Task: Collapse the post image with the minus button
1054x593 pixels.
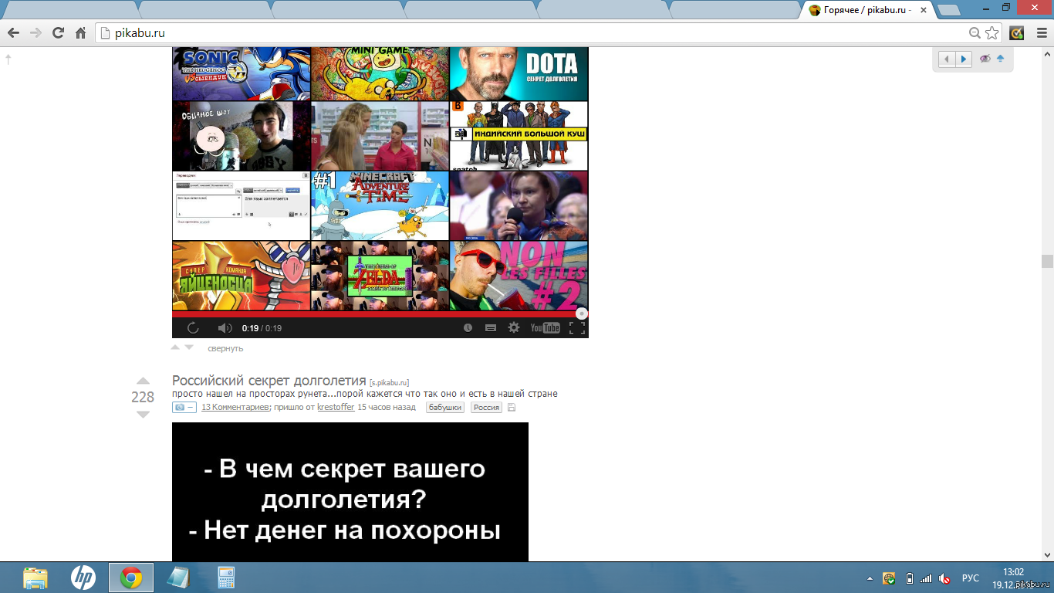Action: (184, 408)
